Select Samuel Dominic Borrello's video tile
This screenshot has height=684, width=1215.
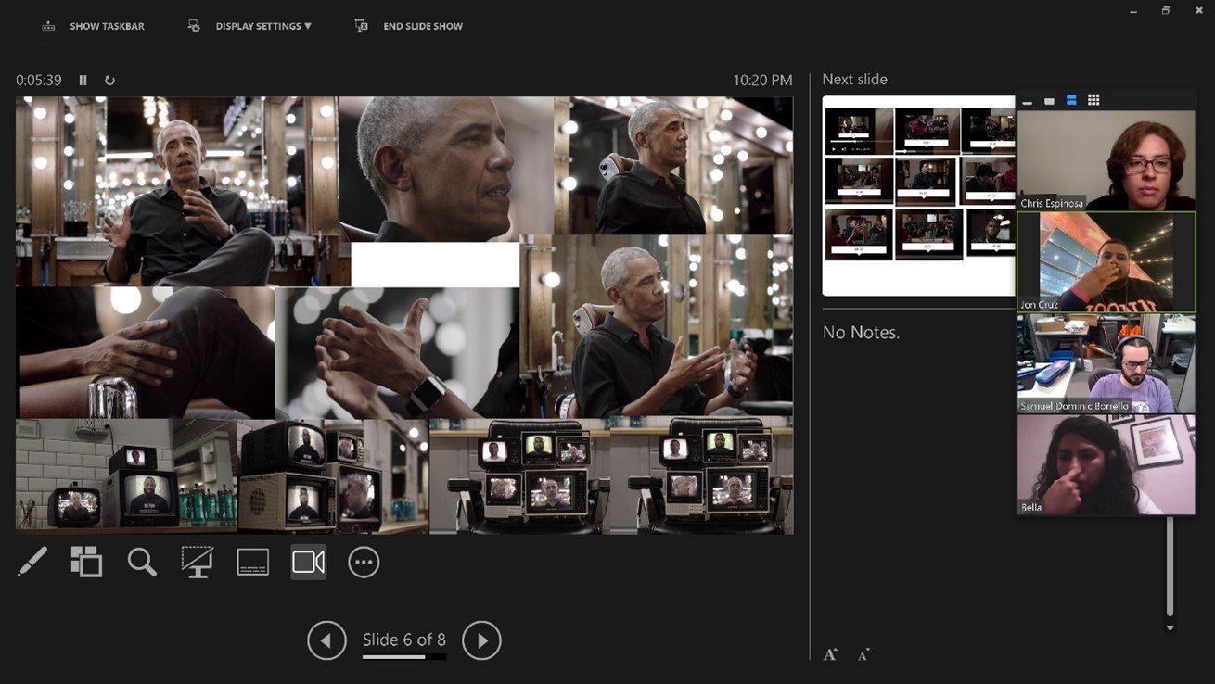[1106, 363]
